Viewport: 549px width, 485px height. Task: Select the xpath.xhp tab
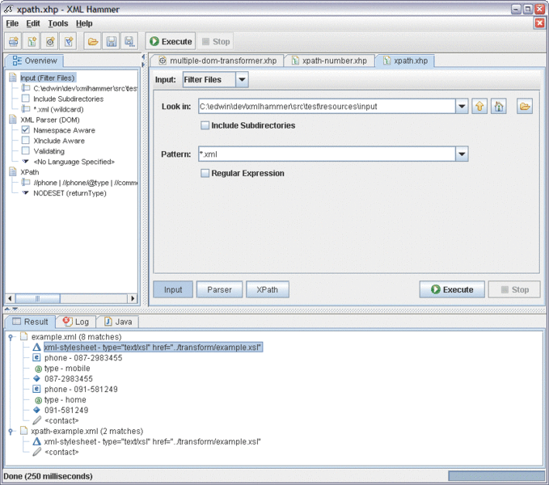coord(405,61)
